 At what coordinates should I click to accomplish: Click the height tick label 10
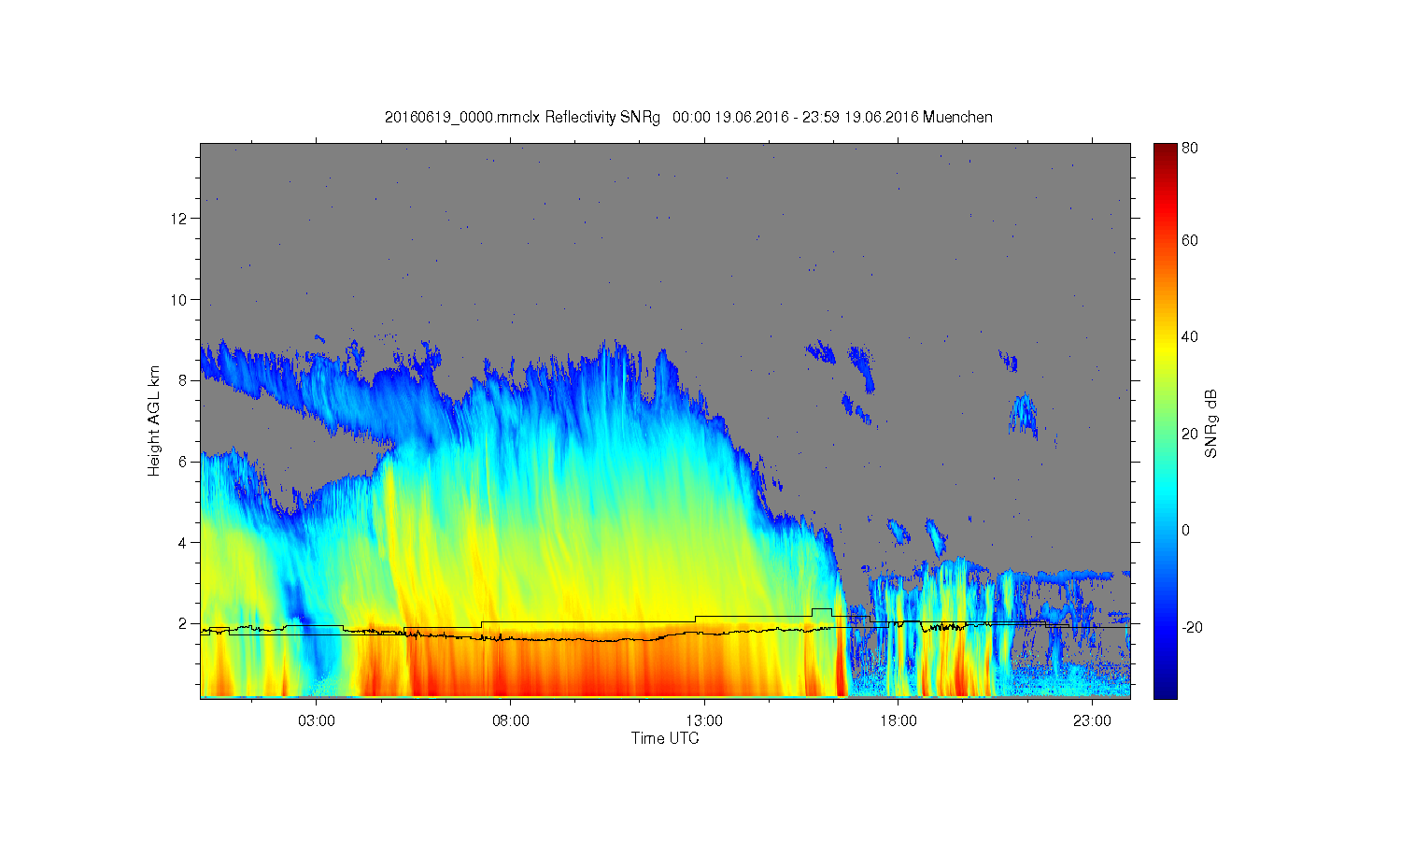tap(179, 299)
